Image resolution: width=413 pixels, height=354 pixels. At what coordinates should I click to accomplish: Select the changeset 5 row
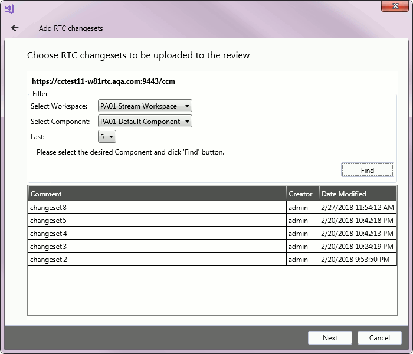pos(156,221)
